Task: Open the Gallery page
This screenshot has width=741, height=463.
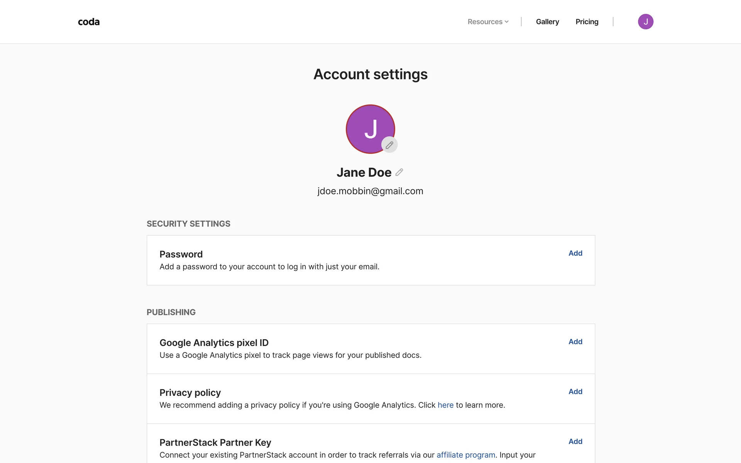Action: pos(547,22)
